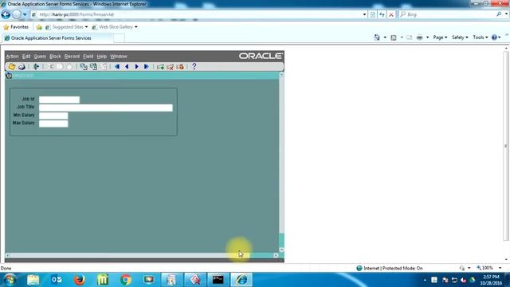Open the Edit menu in Oracle Forms
This screenshot has height=287, width=510.
[26, 57]
